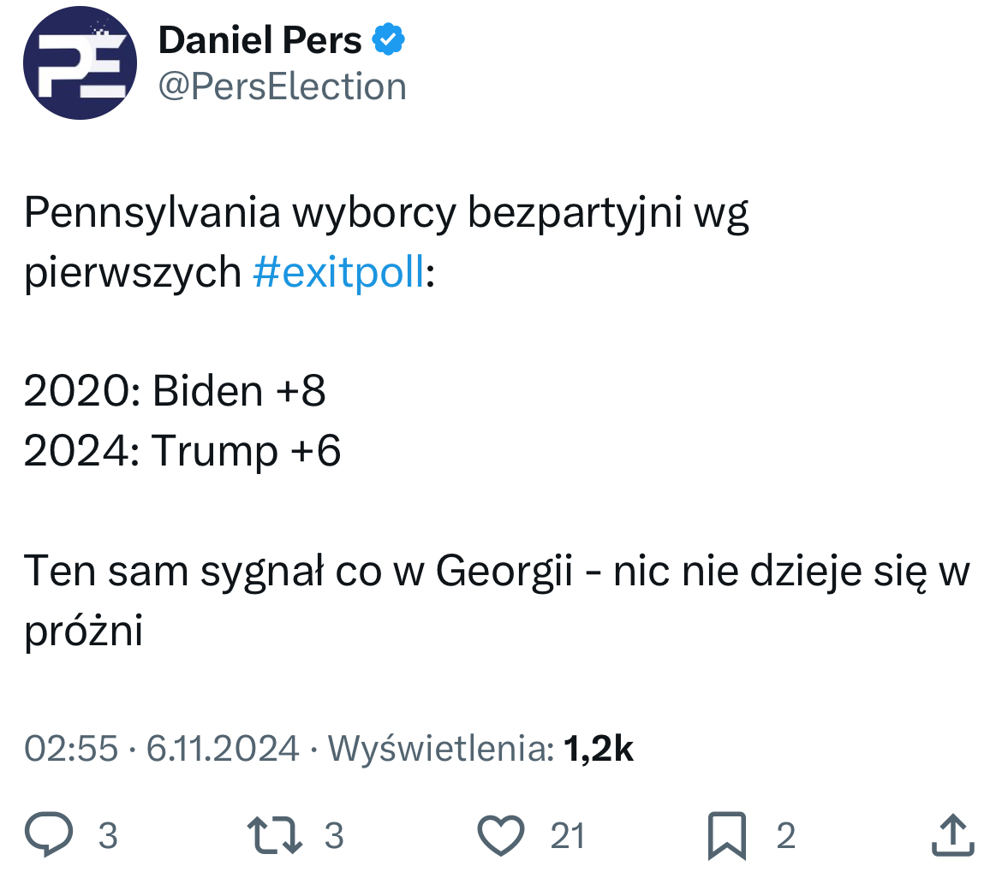This screenshot has width=1002, height=872.
Task: Click the "2020: Biden +8" line
Action: [176, 391]
